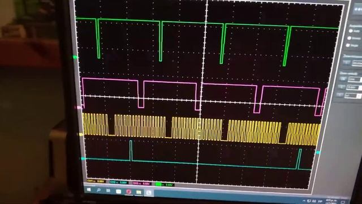
Task: Open the red circular app on taskbar
Action: [128, 192]
